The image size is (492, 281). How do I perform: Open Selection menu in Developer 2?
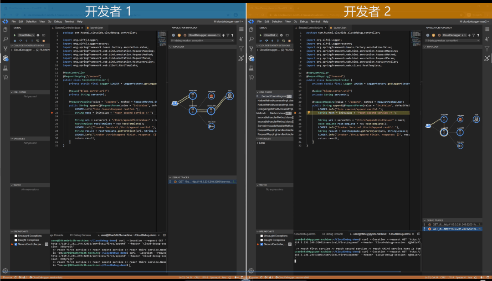click(277, 22)
